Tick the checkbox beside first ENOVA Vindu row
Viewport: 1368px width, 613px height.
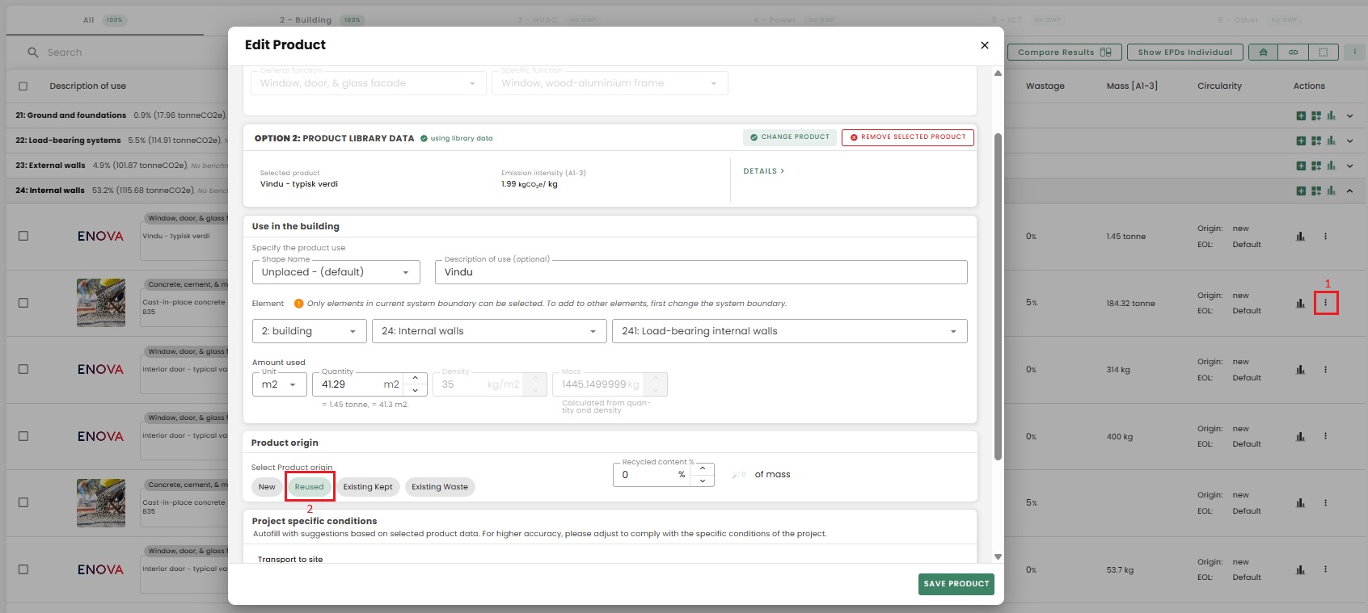[23, 236]
